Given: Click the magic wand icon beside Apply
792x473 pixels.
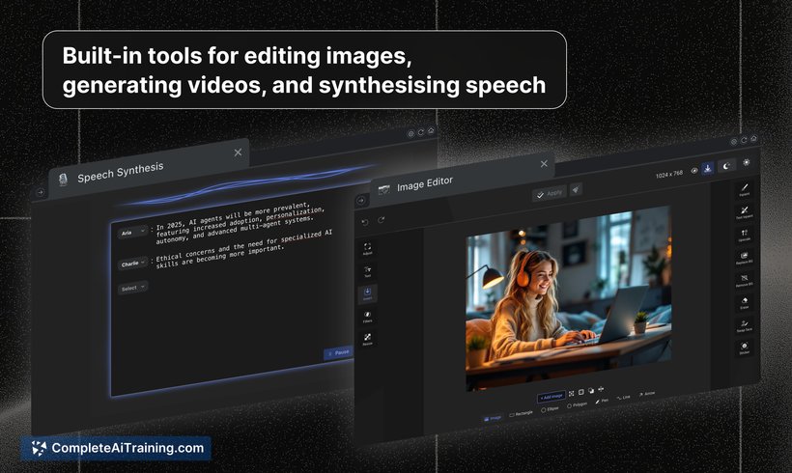Looking at the screenshot, I should pyautogui.click(x=576, y=189).
